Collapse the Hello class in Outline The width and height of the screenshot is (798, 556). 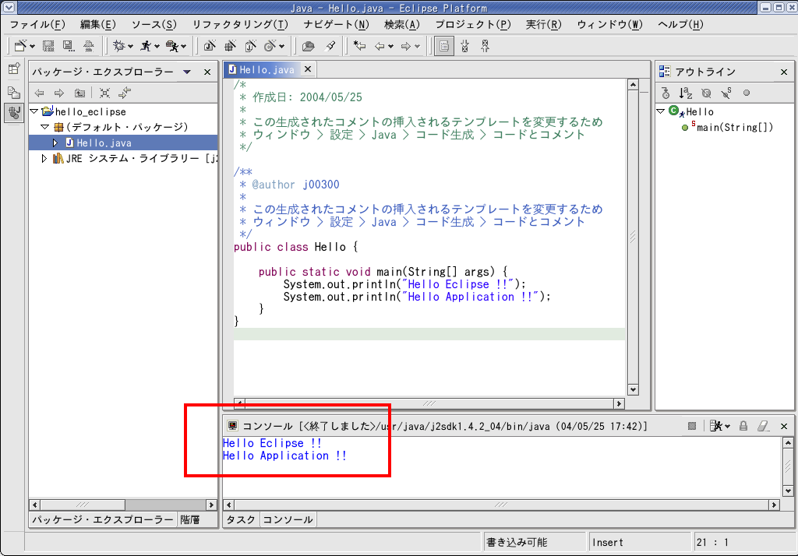coord(660,111)
